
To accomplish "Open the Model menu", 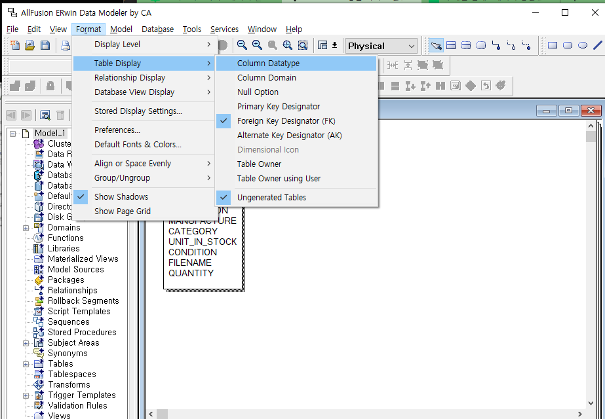I will coord(121,29).
